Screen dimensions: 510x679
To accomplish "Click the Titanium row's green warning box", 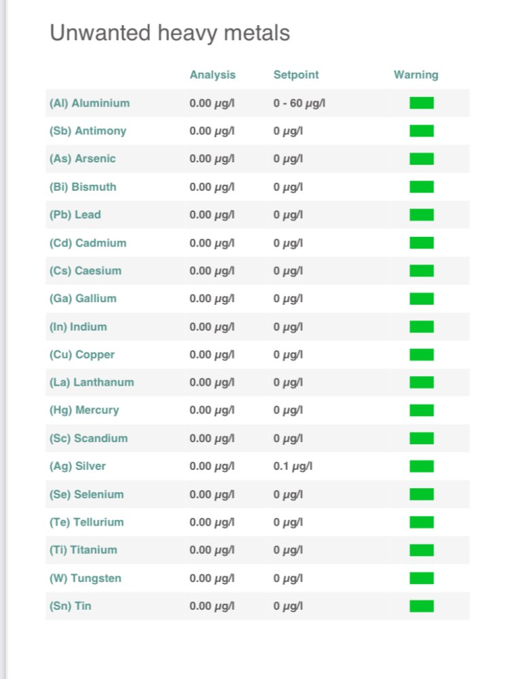I will pos(421,550).
